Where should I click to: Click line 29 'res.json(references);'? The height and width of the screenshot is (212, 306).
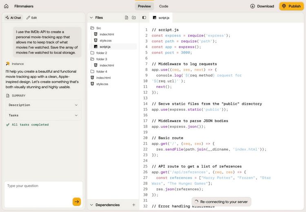click(x=180, y=189)
